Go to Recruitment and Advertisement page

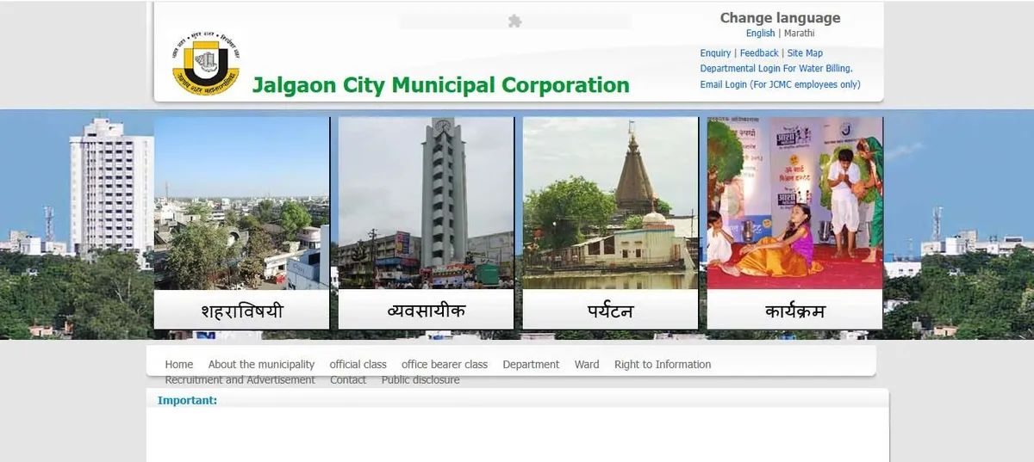click(x=240, y=380)
